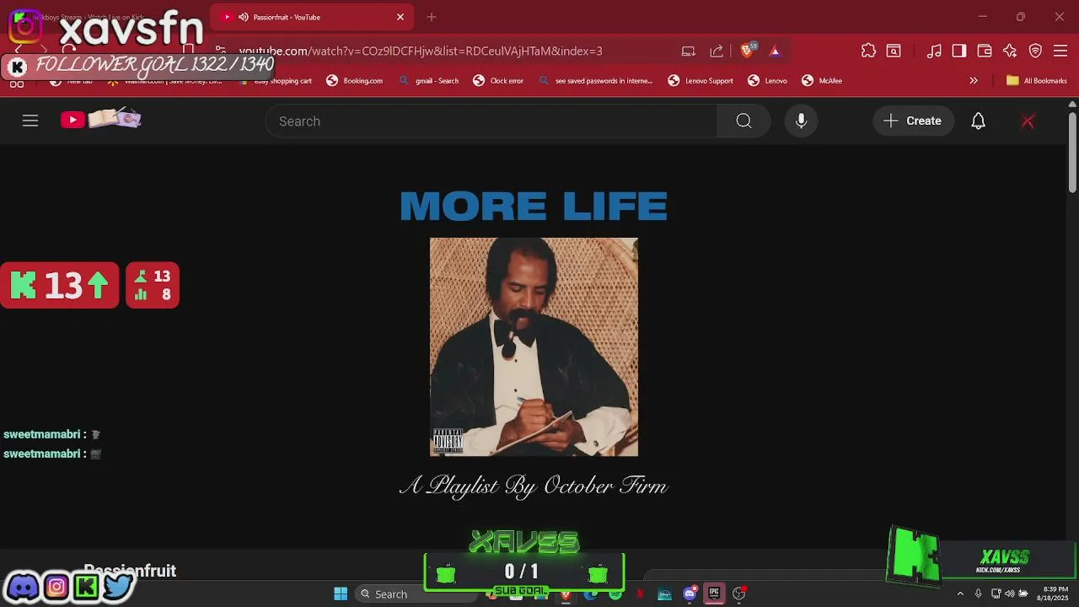Open the Booking.com bookmark
The image size is (1079, 607).
[x=354, y=81]
